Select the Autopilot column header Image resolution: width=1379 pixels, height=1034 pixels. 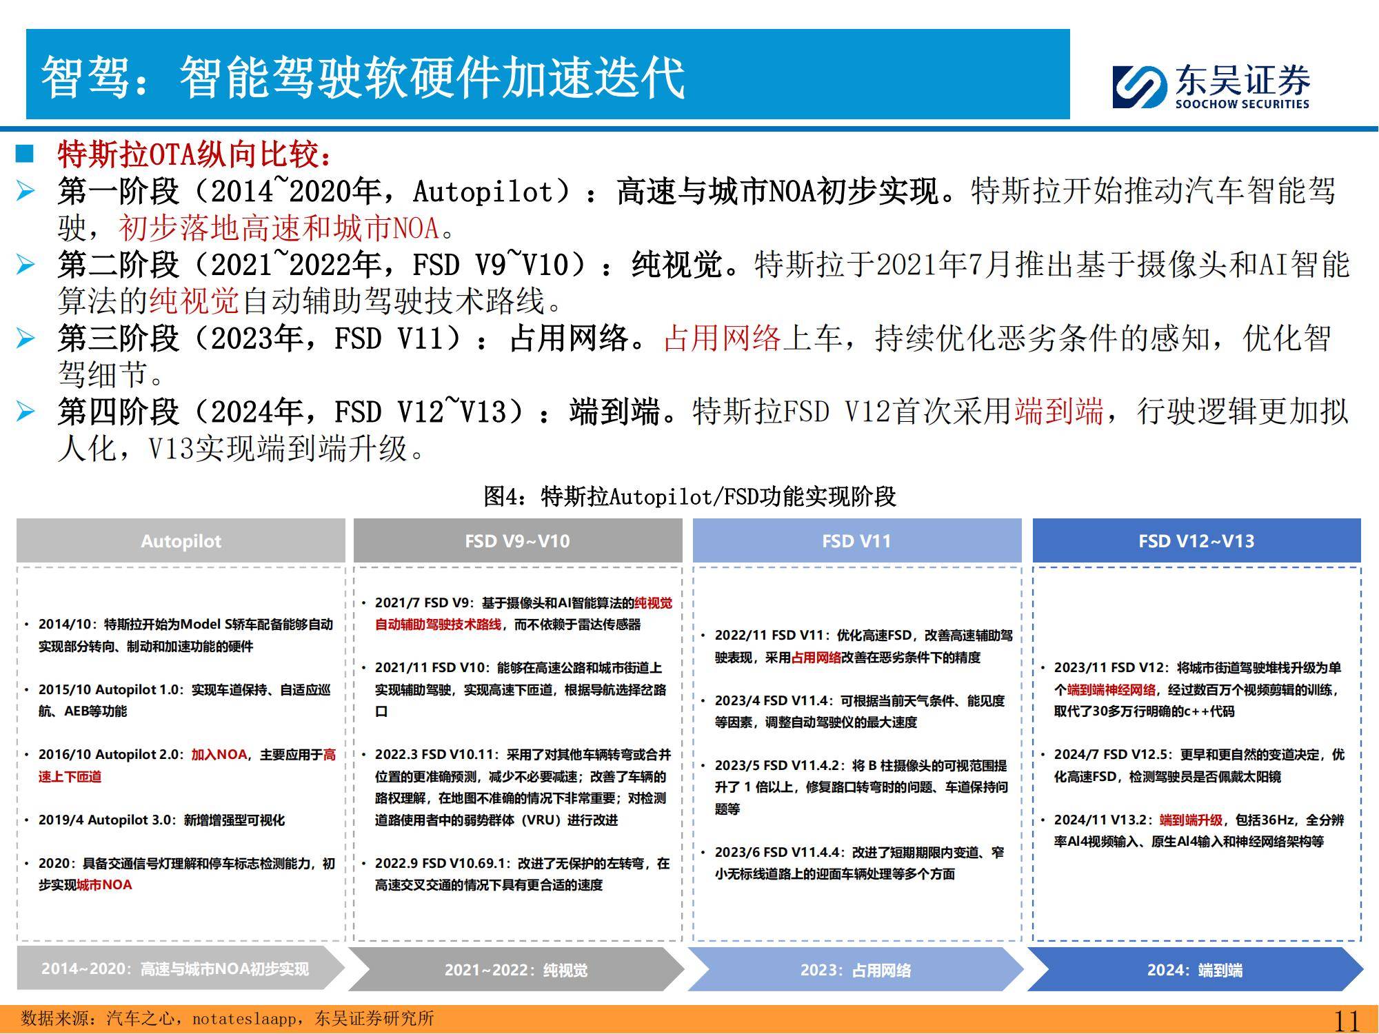[181, 541]
